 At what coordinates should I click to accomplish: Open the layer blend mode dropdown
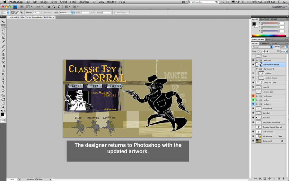(x=262, y=47)
